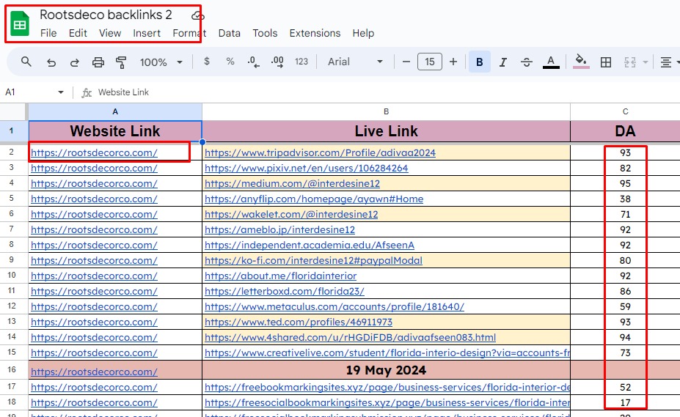Toggle strikethrough formatting

(x=527, y=62)
